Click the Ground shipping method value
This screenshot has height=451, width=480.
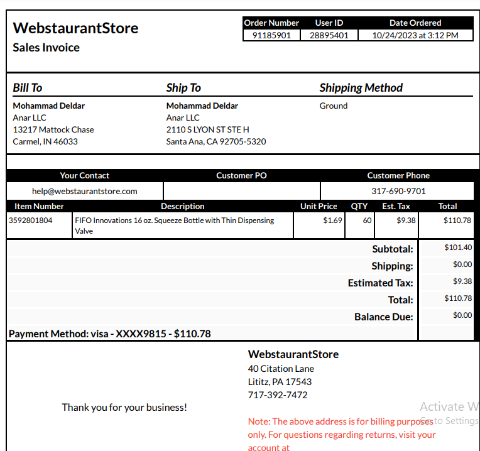pyautogui.click(x=334, y=106)
